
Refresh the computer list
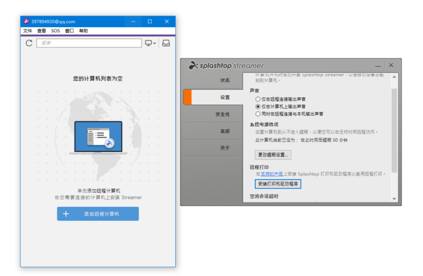click(28, 43)
